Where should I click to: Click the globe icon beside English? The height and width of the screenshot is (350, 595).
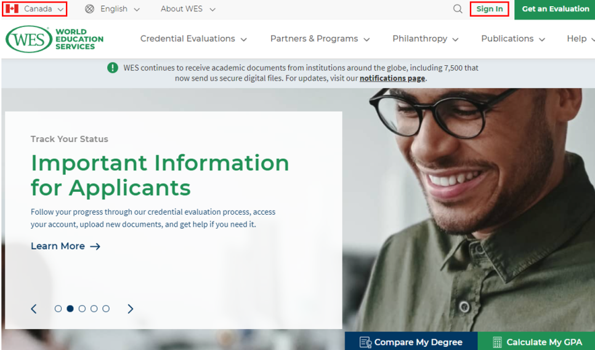(x=89, y=9)
